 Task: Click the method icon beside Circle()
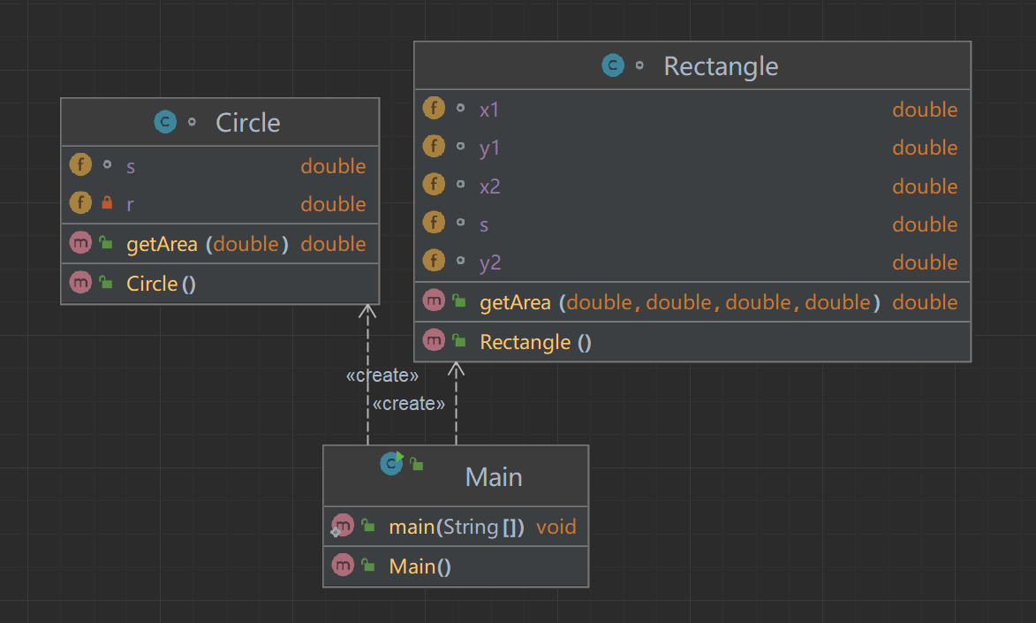(80, 283)
